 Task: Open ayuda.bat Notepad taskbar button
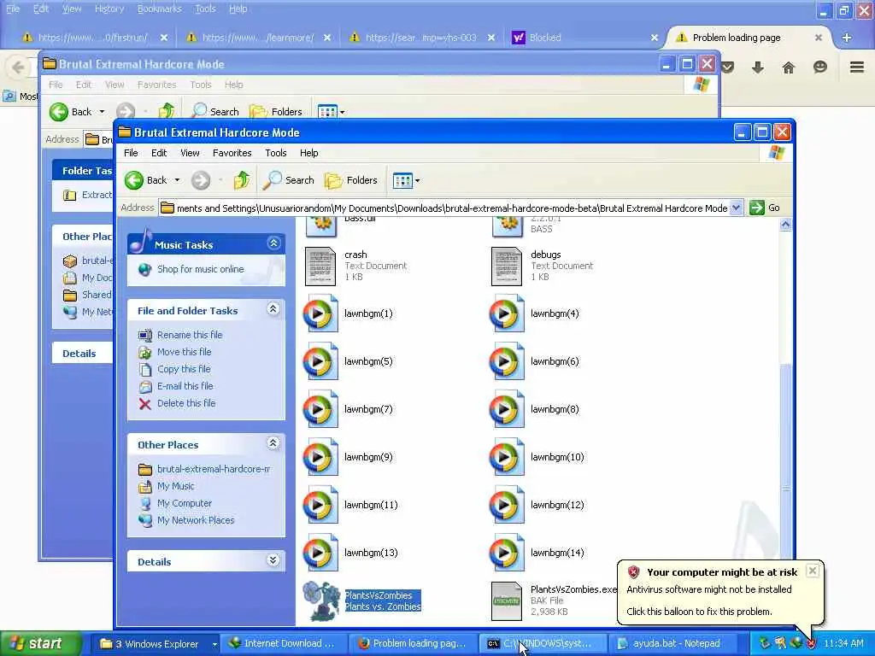tap(674, 644)
